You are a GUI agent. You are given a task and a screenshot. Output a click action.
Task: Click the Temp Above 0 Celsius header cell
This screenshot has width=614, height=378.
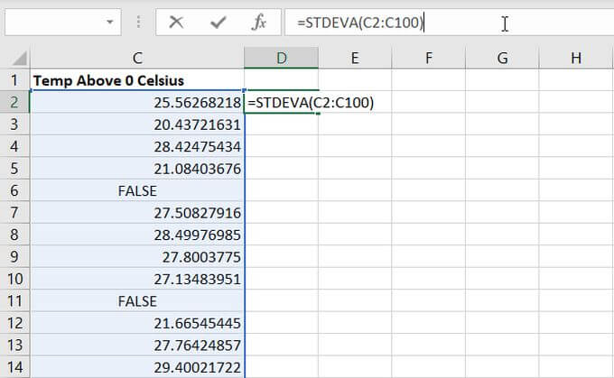[137, 81]
